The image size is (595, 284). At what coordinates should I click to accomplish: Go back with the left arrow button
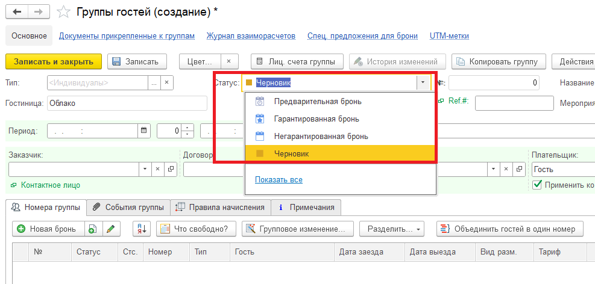17,12
